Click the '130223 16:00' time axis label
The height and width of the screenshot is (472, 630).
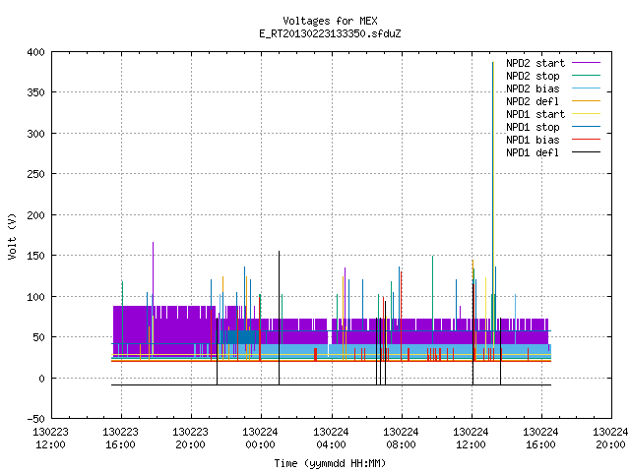[x=120, y=439]
